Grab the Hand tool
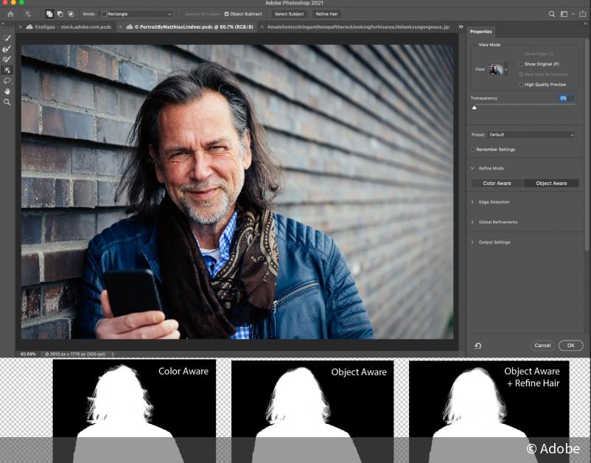Screen dimensions: 591x463 (x=7, y=91)
